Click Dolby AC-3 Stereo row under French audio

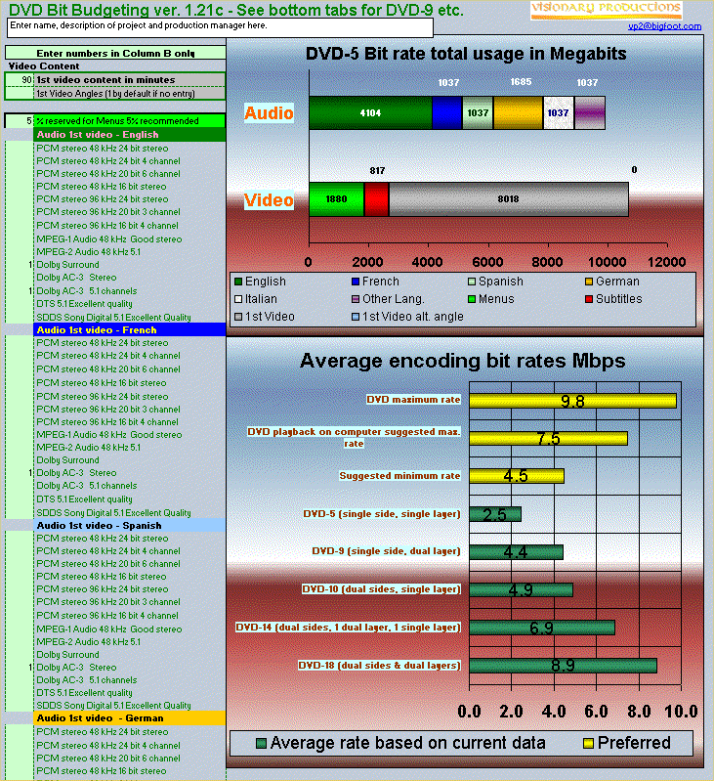(76, 473)
